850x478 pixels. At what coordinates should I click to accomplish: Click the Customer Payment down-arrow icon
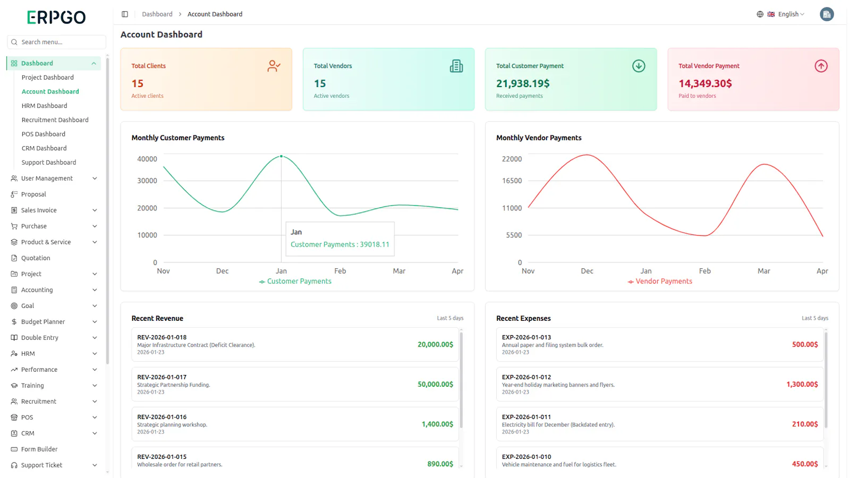click(639, 66)
